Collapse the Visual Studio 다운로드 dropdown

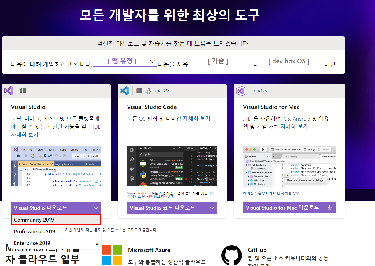tap(56, 208)
